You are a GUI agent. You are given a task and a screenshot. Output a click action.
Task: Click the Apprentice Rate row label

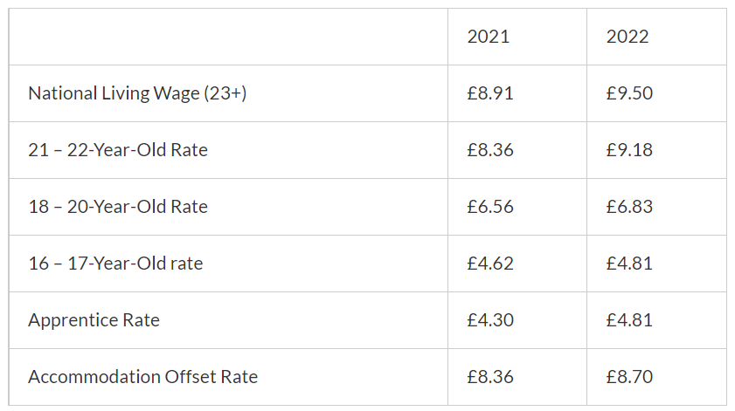pos(94,320)
